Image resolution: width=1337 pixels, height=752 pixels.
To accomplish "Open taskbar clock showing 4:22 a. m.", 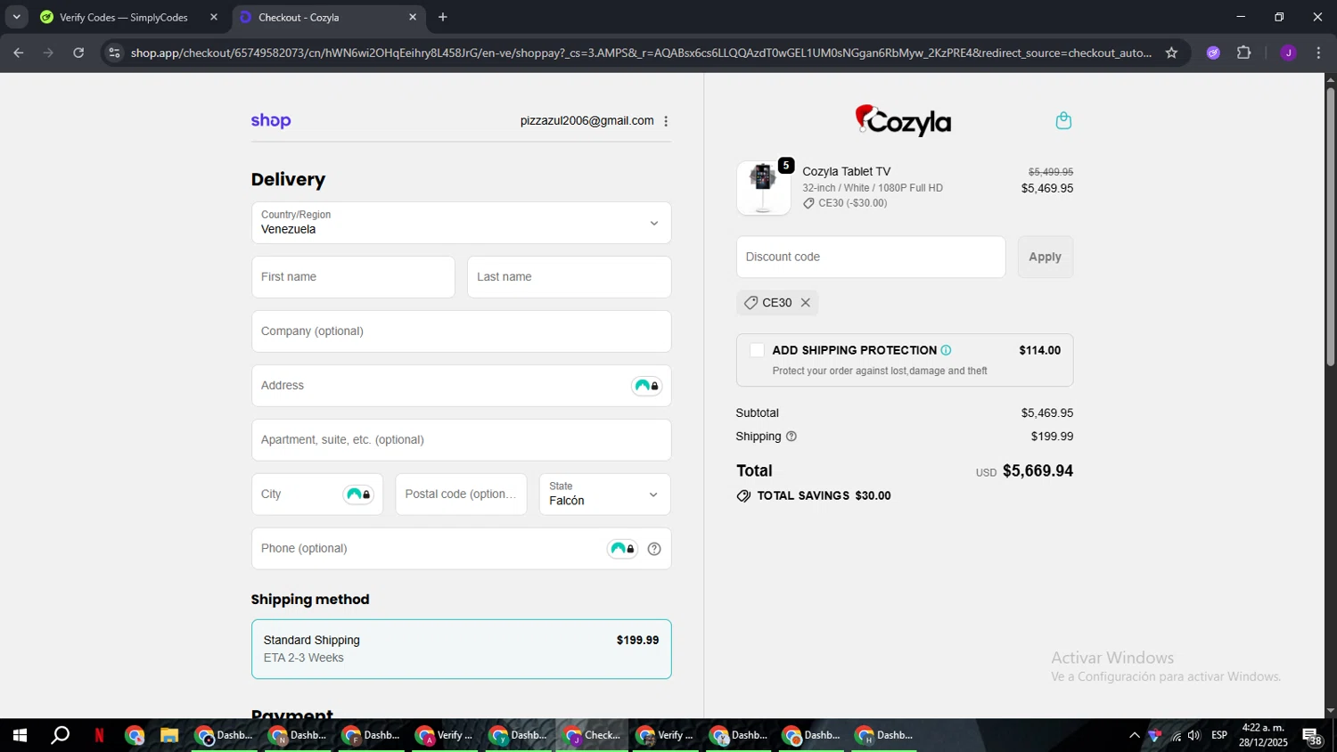I will [x=1262, y=735].
